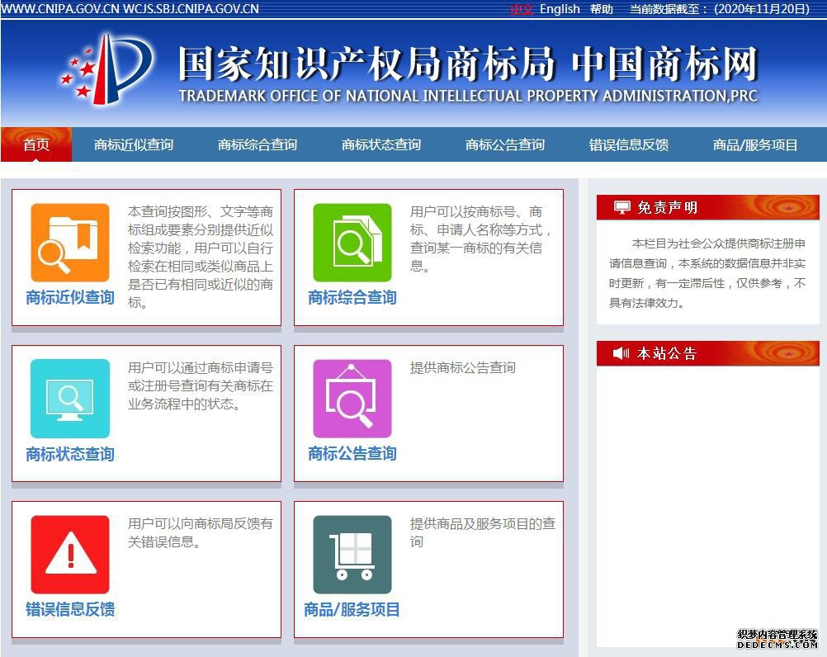Open the 首页 navigation tab
The image size is (827, 657).
pos(36,144)
